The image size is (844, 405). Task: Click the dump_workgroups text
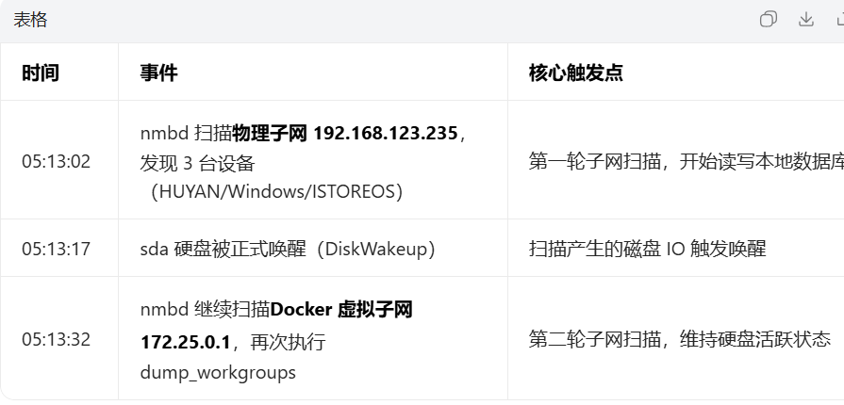(x=218, y=372)
